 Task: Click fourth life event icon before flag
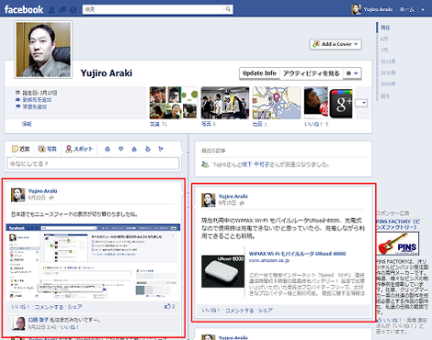tap(148, 149)
